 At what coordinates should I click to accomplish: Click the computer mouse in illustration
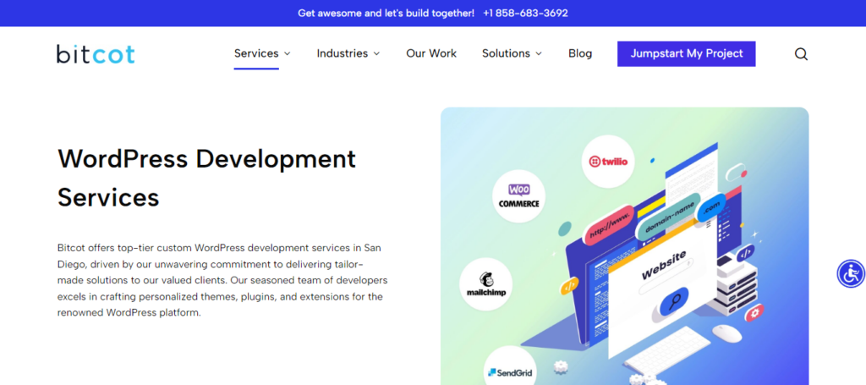pyautogui.click(x=726, y=333)
